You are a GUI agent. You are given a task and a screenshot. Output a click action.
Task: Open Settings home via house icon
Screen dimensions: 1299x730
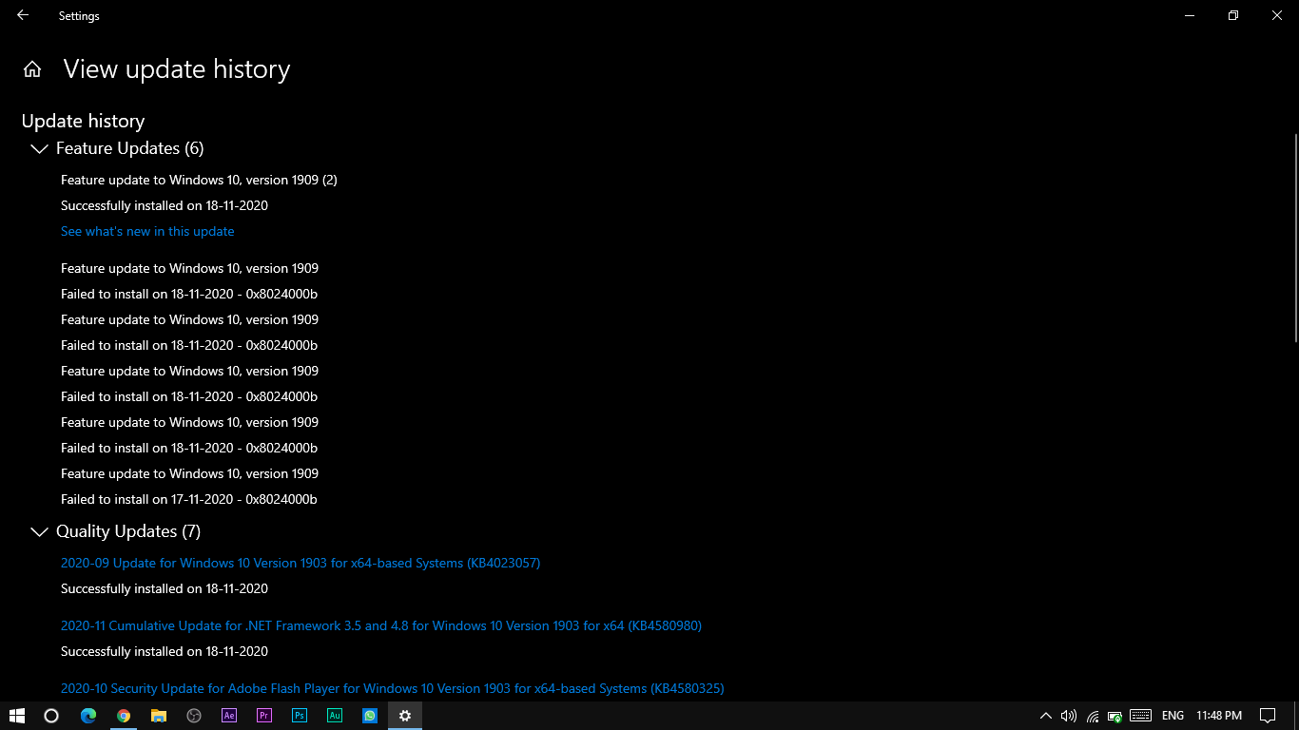(32, 69)
